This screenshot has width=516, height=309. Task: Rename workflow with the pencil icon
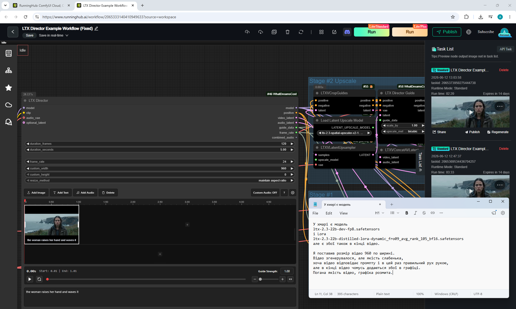96,28
